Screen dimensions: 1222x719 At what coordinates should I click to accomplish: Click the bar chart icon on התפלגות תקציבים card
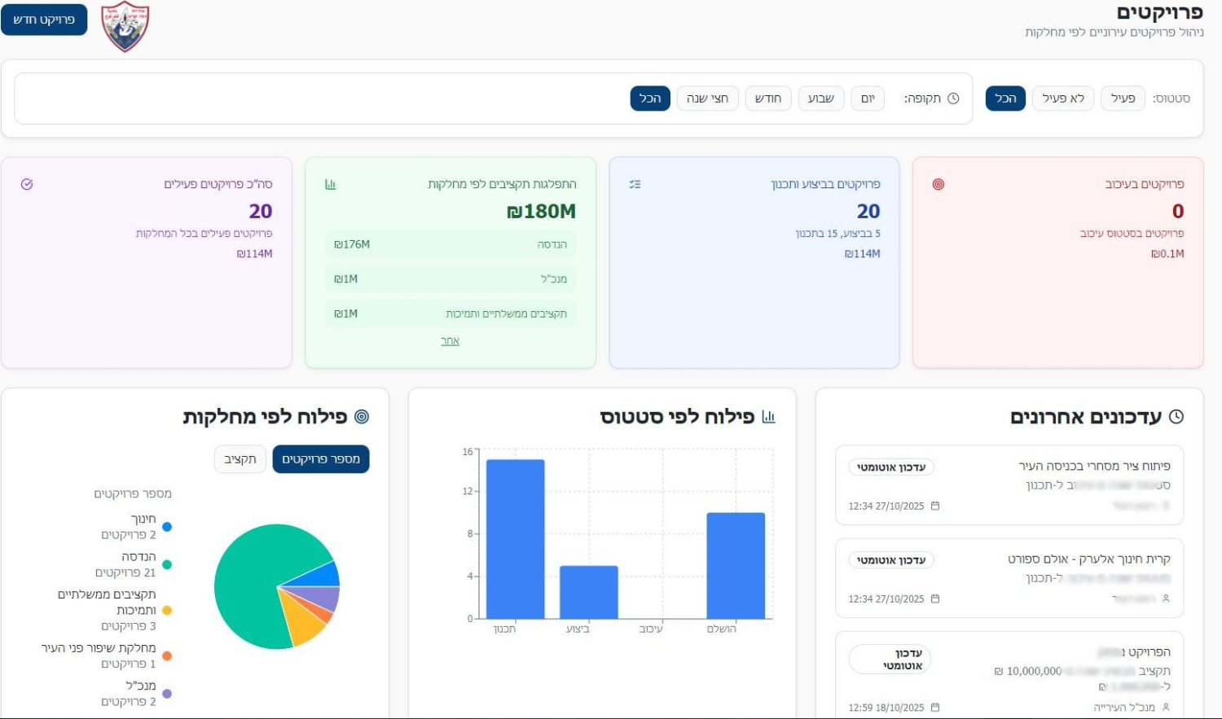[x=330, y=184]
